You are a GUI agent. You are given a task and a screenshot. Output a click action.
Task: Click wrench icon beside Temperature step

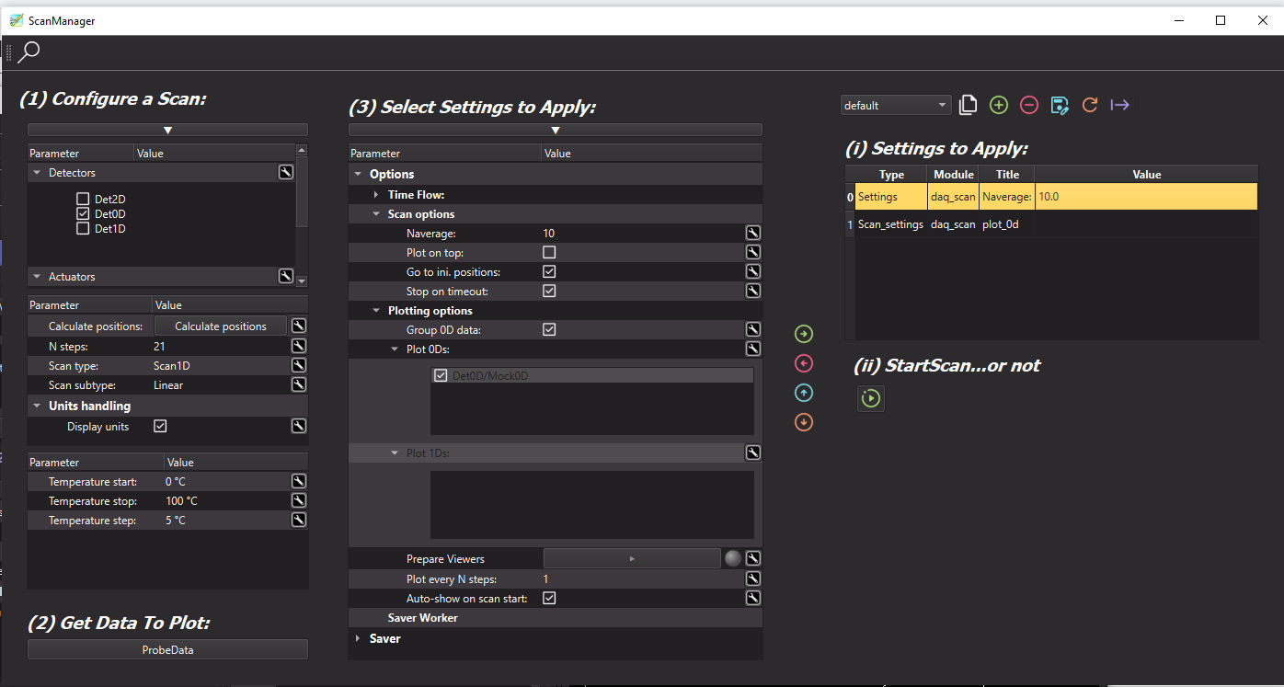pyautogui.click(x=299, y=520)
